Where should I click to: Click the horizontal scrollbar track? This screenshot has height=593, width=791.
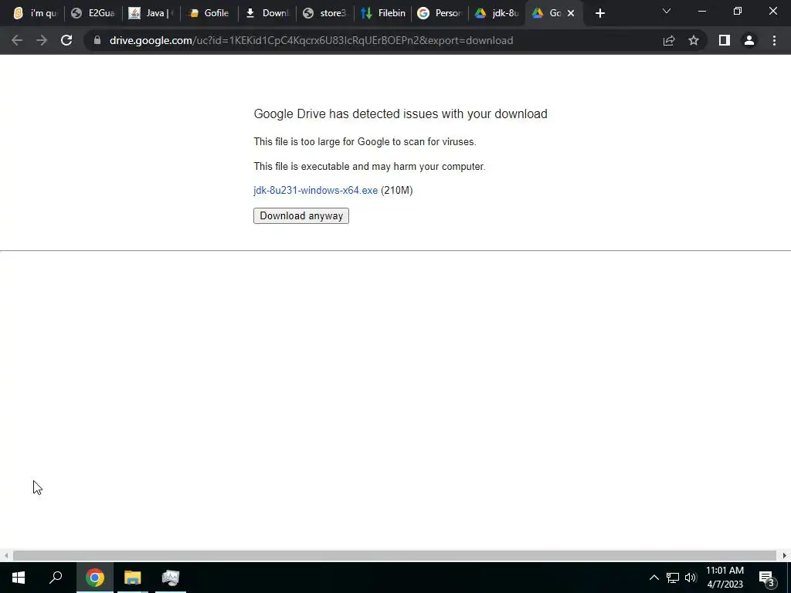point(395,555)
